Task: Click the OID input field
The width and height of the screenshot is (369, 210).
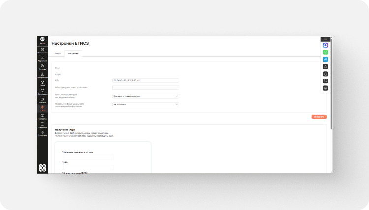Action: click(x=146, y=80)
